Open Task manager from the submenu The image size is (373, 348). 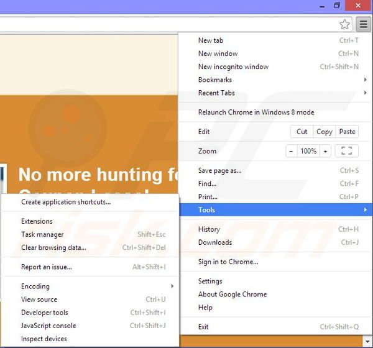click(90, 234)
